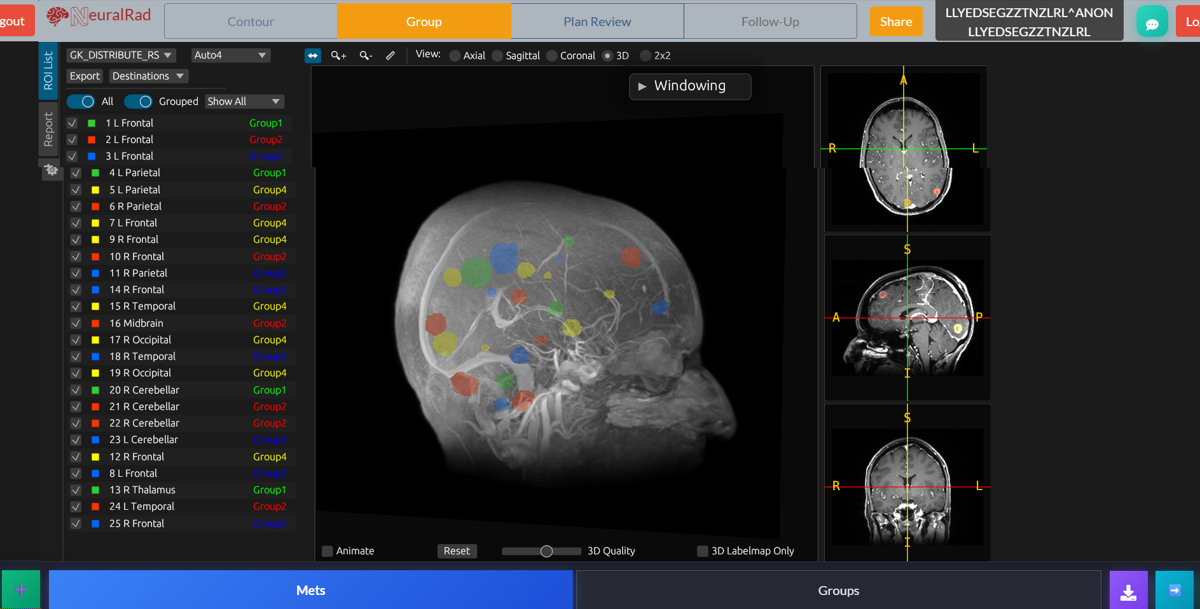Expand the Windowing panel

689,86
